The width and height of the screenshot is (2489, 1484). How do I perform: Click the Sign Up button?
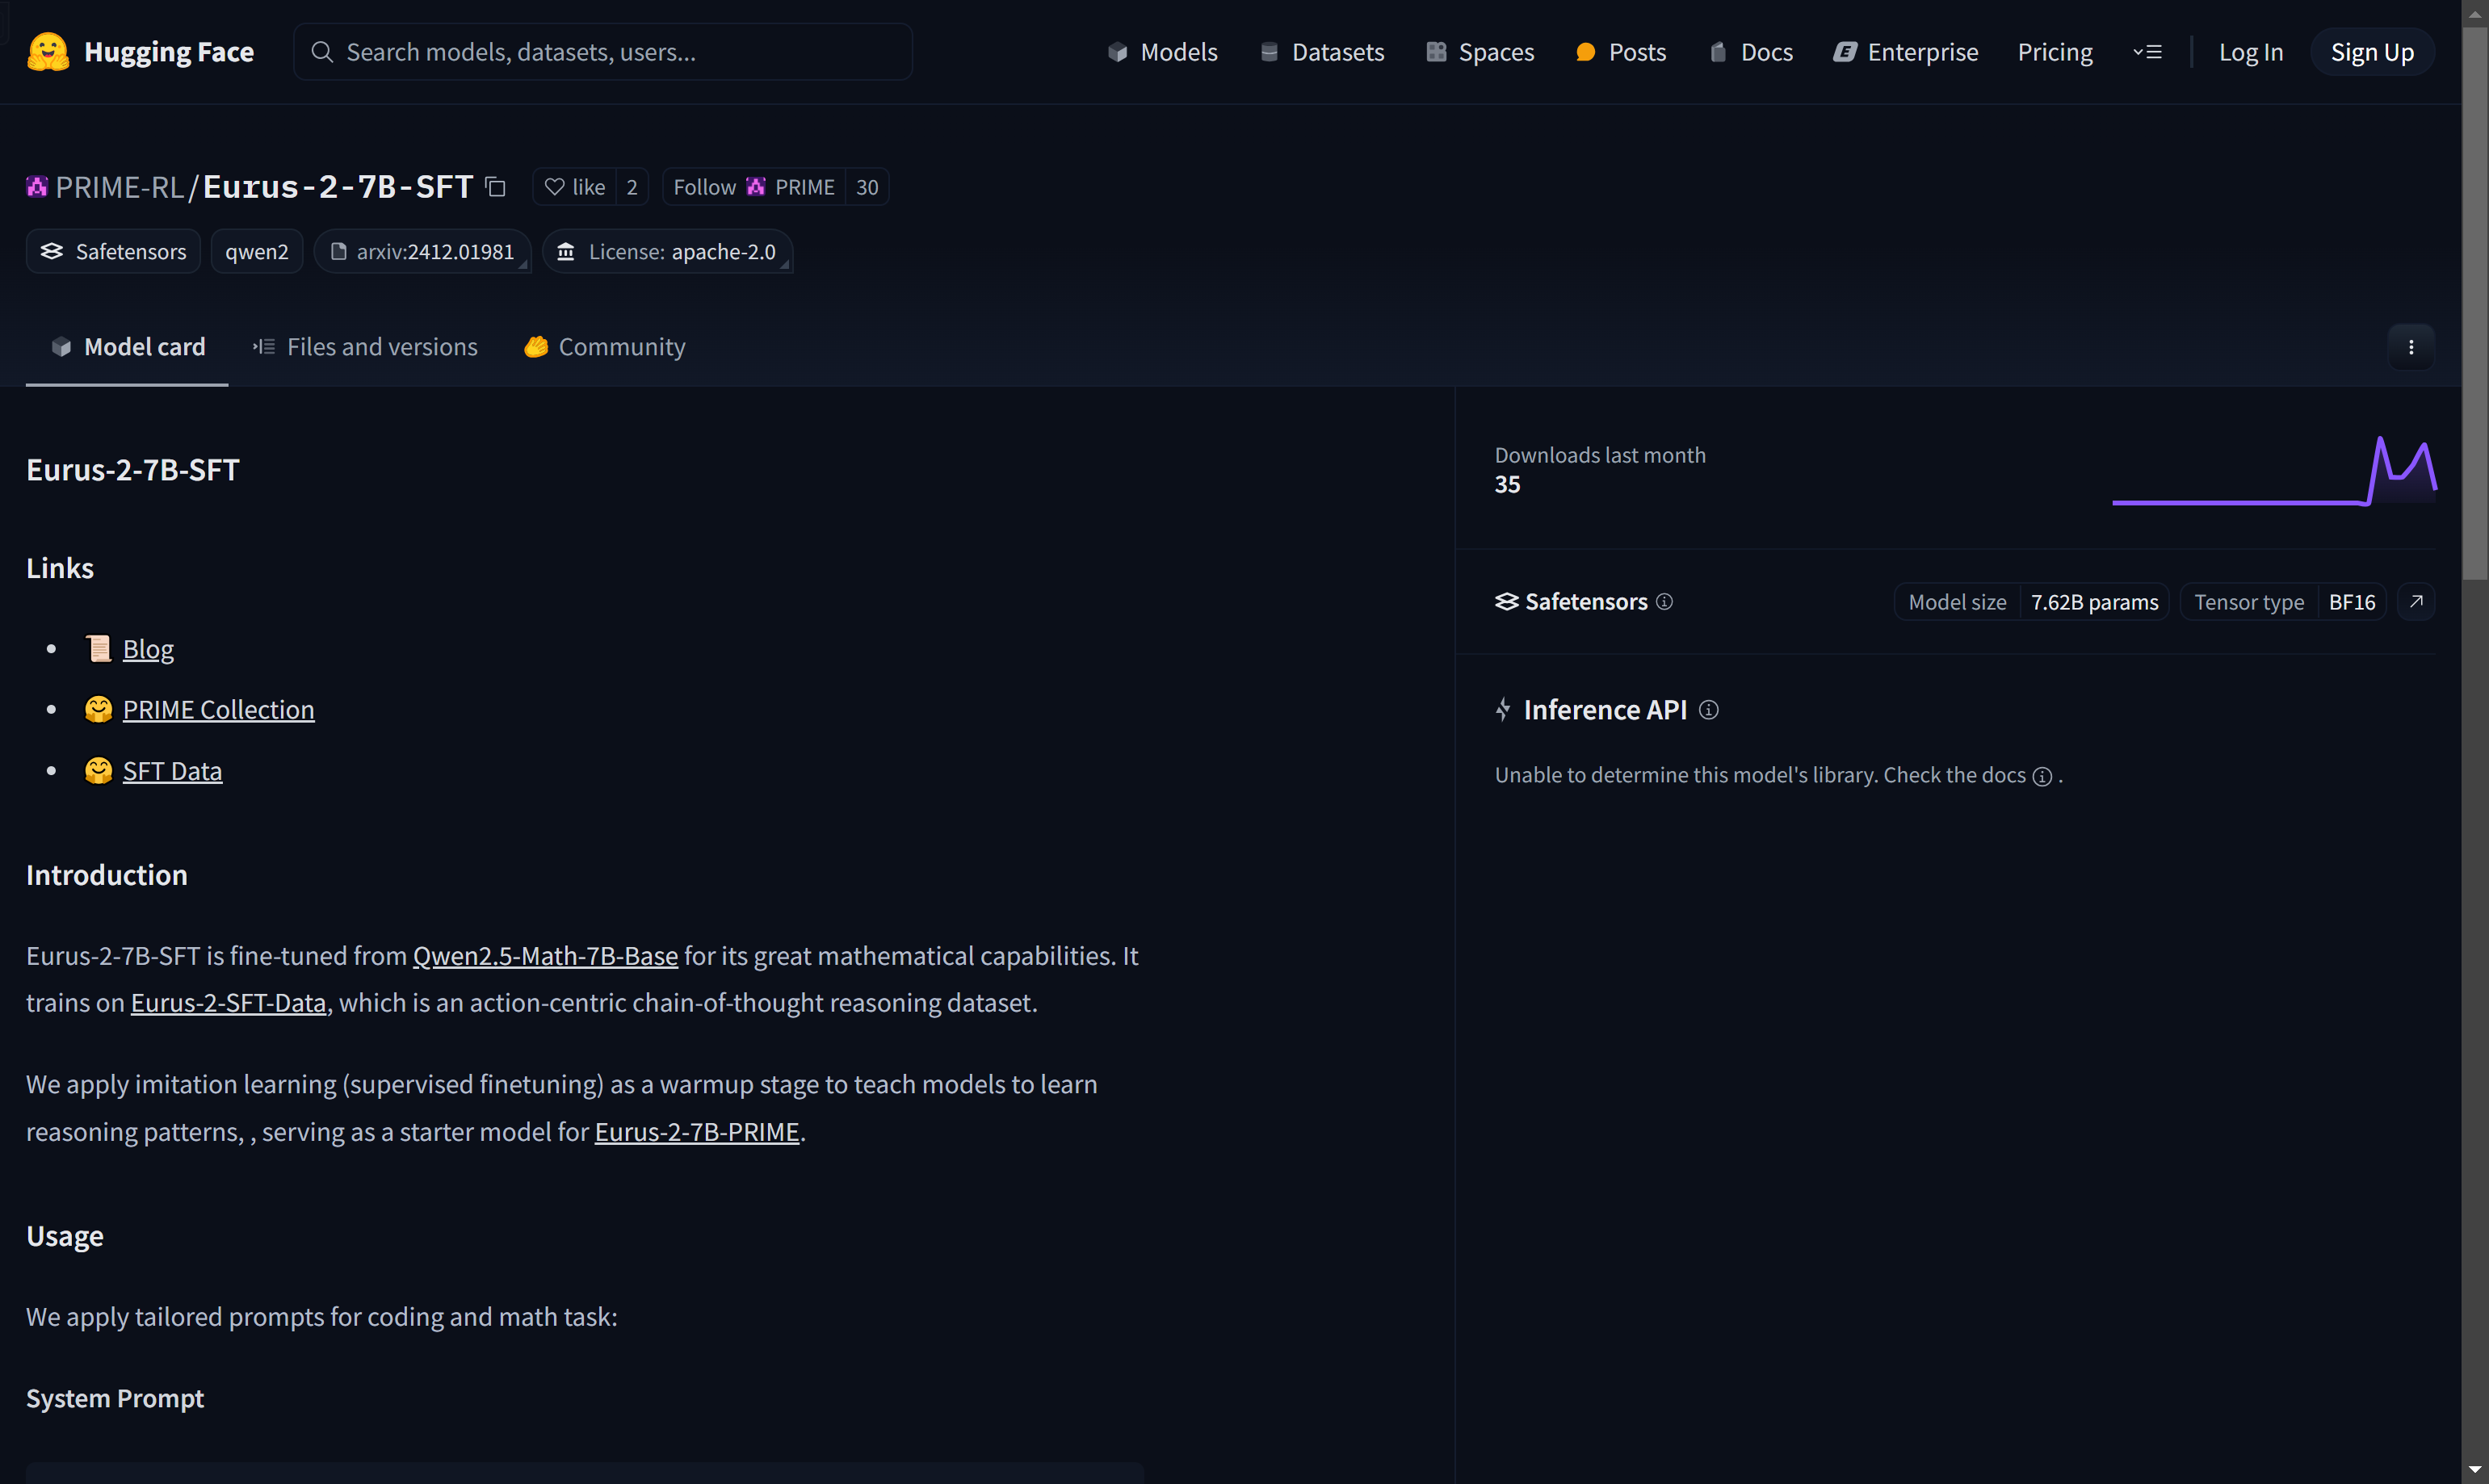click(x=2371, y=52)
